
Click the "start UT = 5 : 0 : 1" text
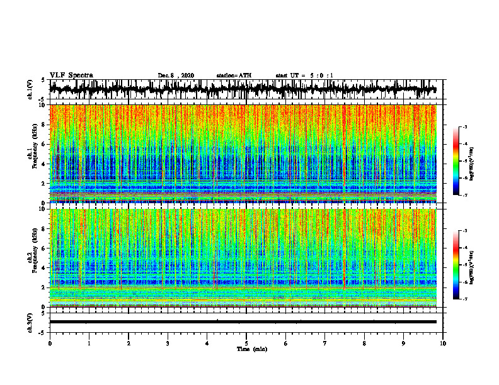click(304, 75)
